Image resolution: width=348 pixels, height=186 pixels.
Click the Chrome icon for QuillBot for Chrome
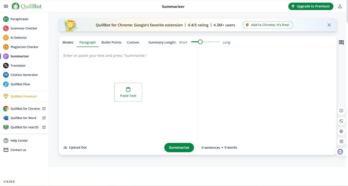[x=6, y=109]
